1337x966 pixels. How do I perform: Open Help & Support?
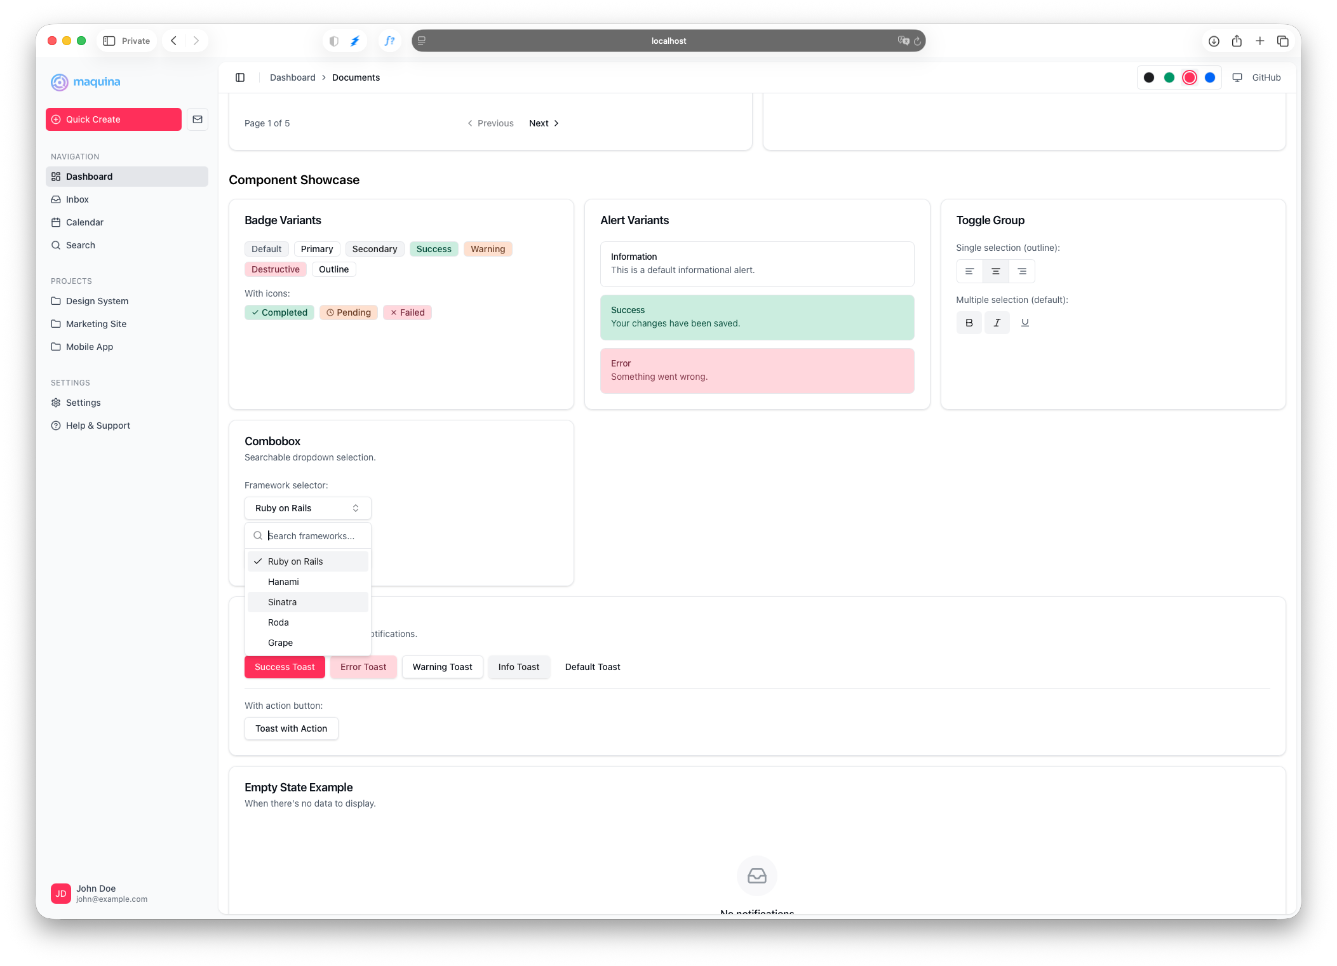(97, 425)
